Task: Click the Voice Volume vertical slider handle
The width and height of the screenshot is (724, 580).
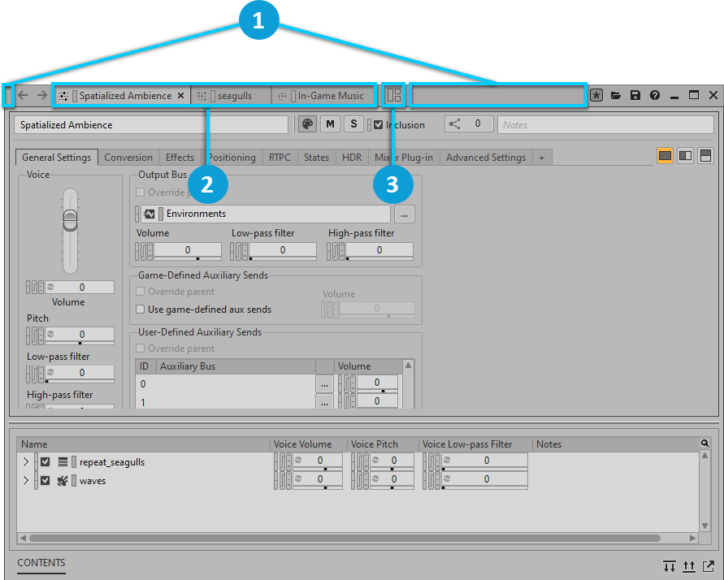Action: coord(70,218)
